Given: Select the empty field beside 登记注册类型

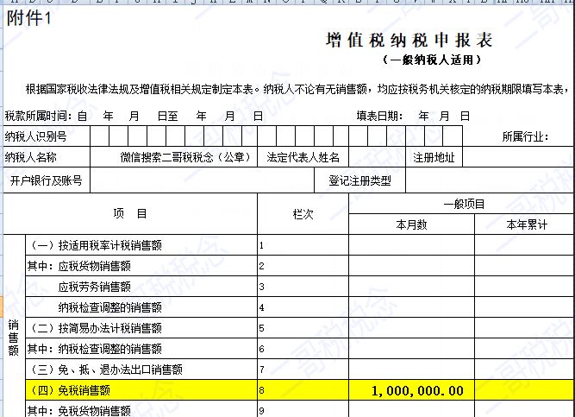Looking at the screenshot, I should pyautogui.click(x=490, y=180).
